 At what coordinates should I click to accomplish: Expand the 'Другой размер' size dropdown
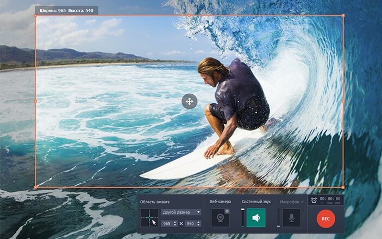pos(181,212)
